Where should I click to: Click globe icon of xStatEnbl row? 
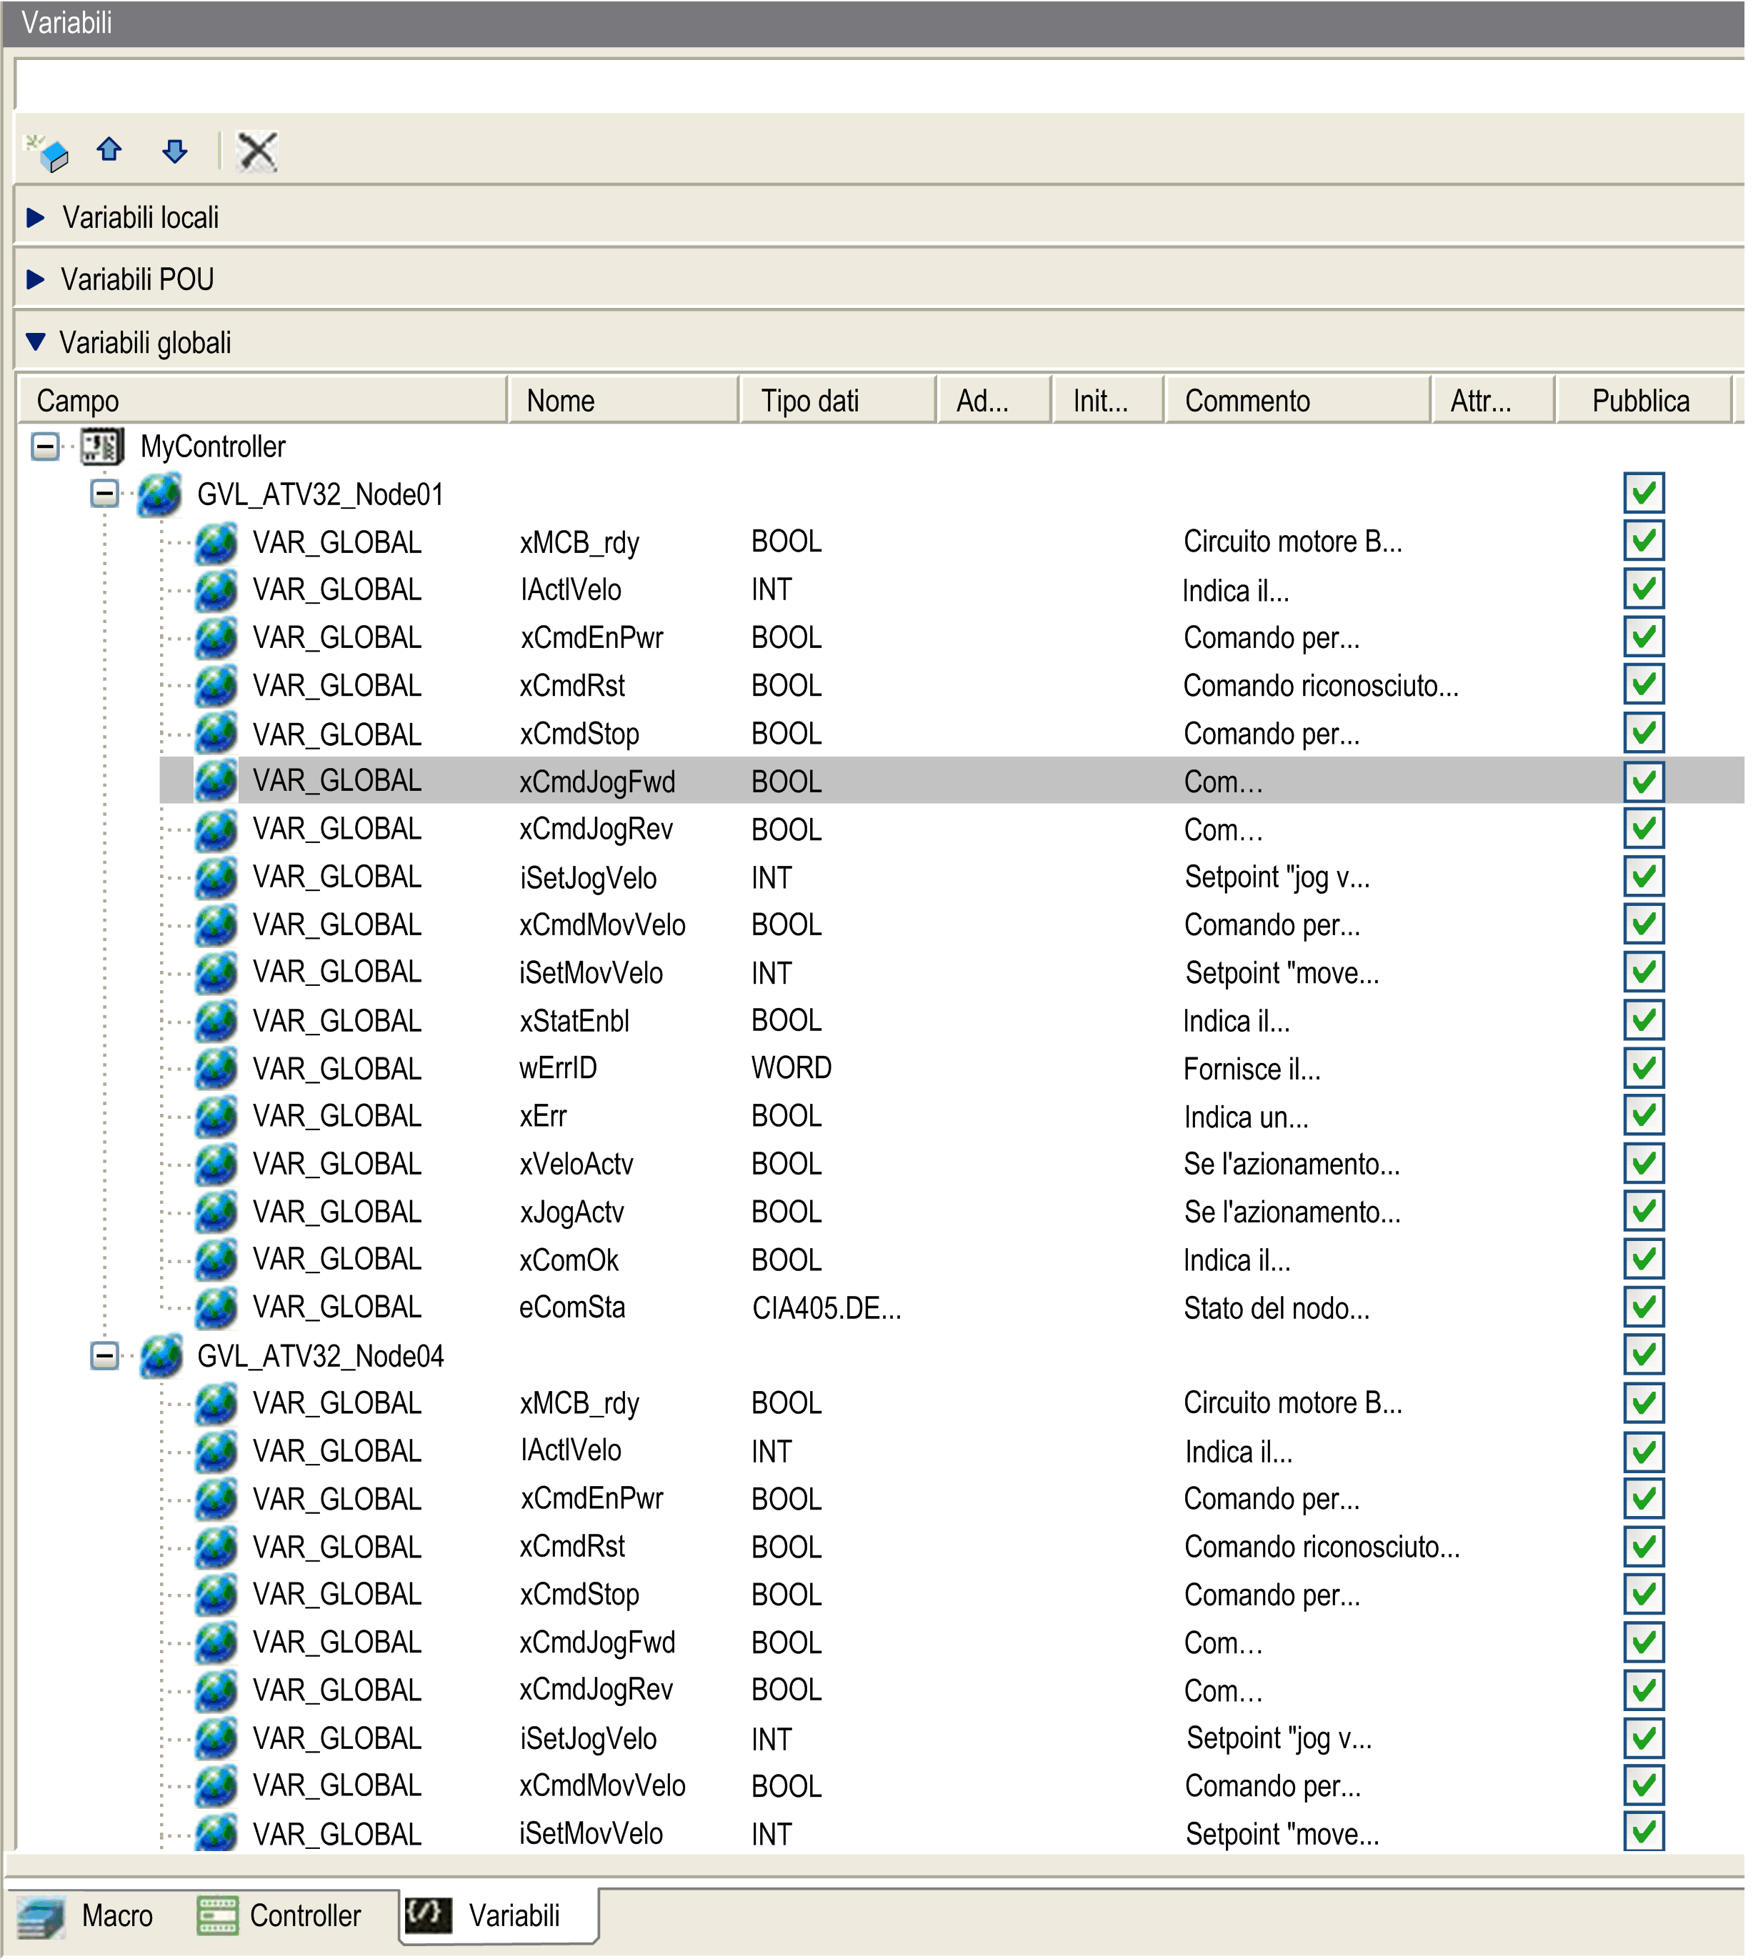pyautogui.click(x=216, y=1021)
